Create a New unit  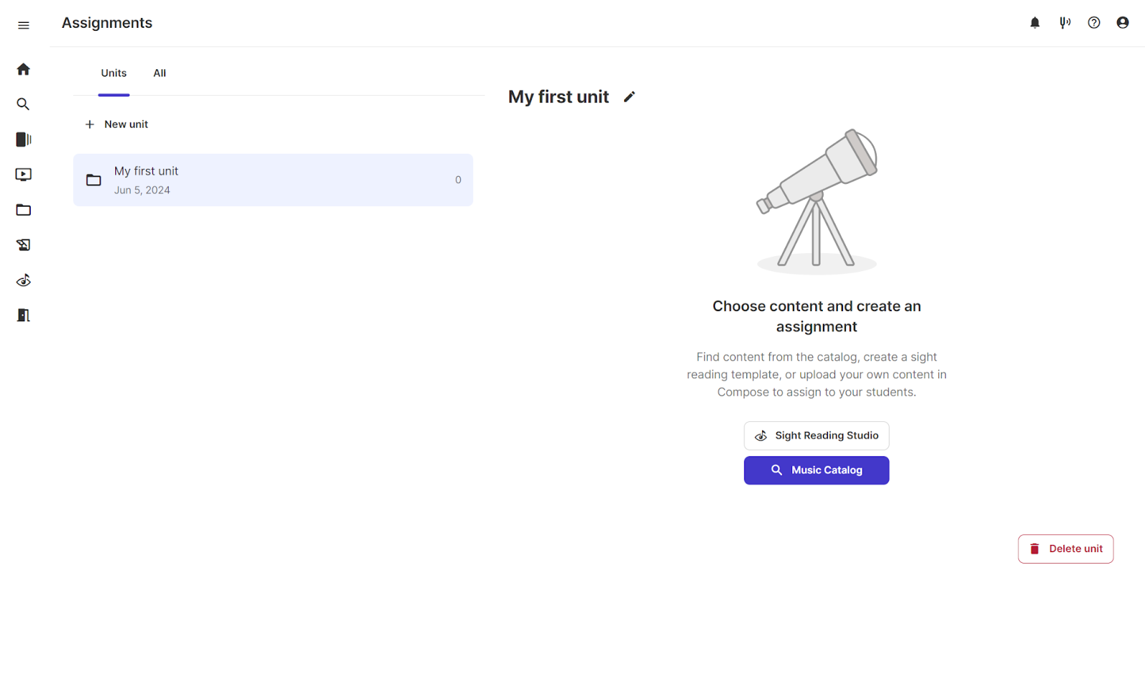(117, 124)
